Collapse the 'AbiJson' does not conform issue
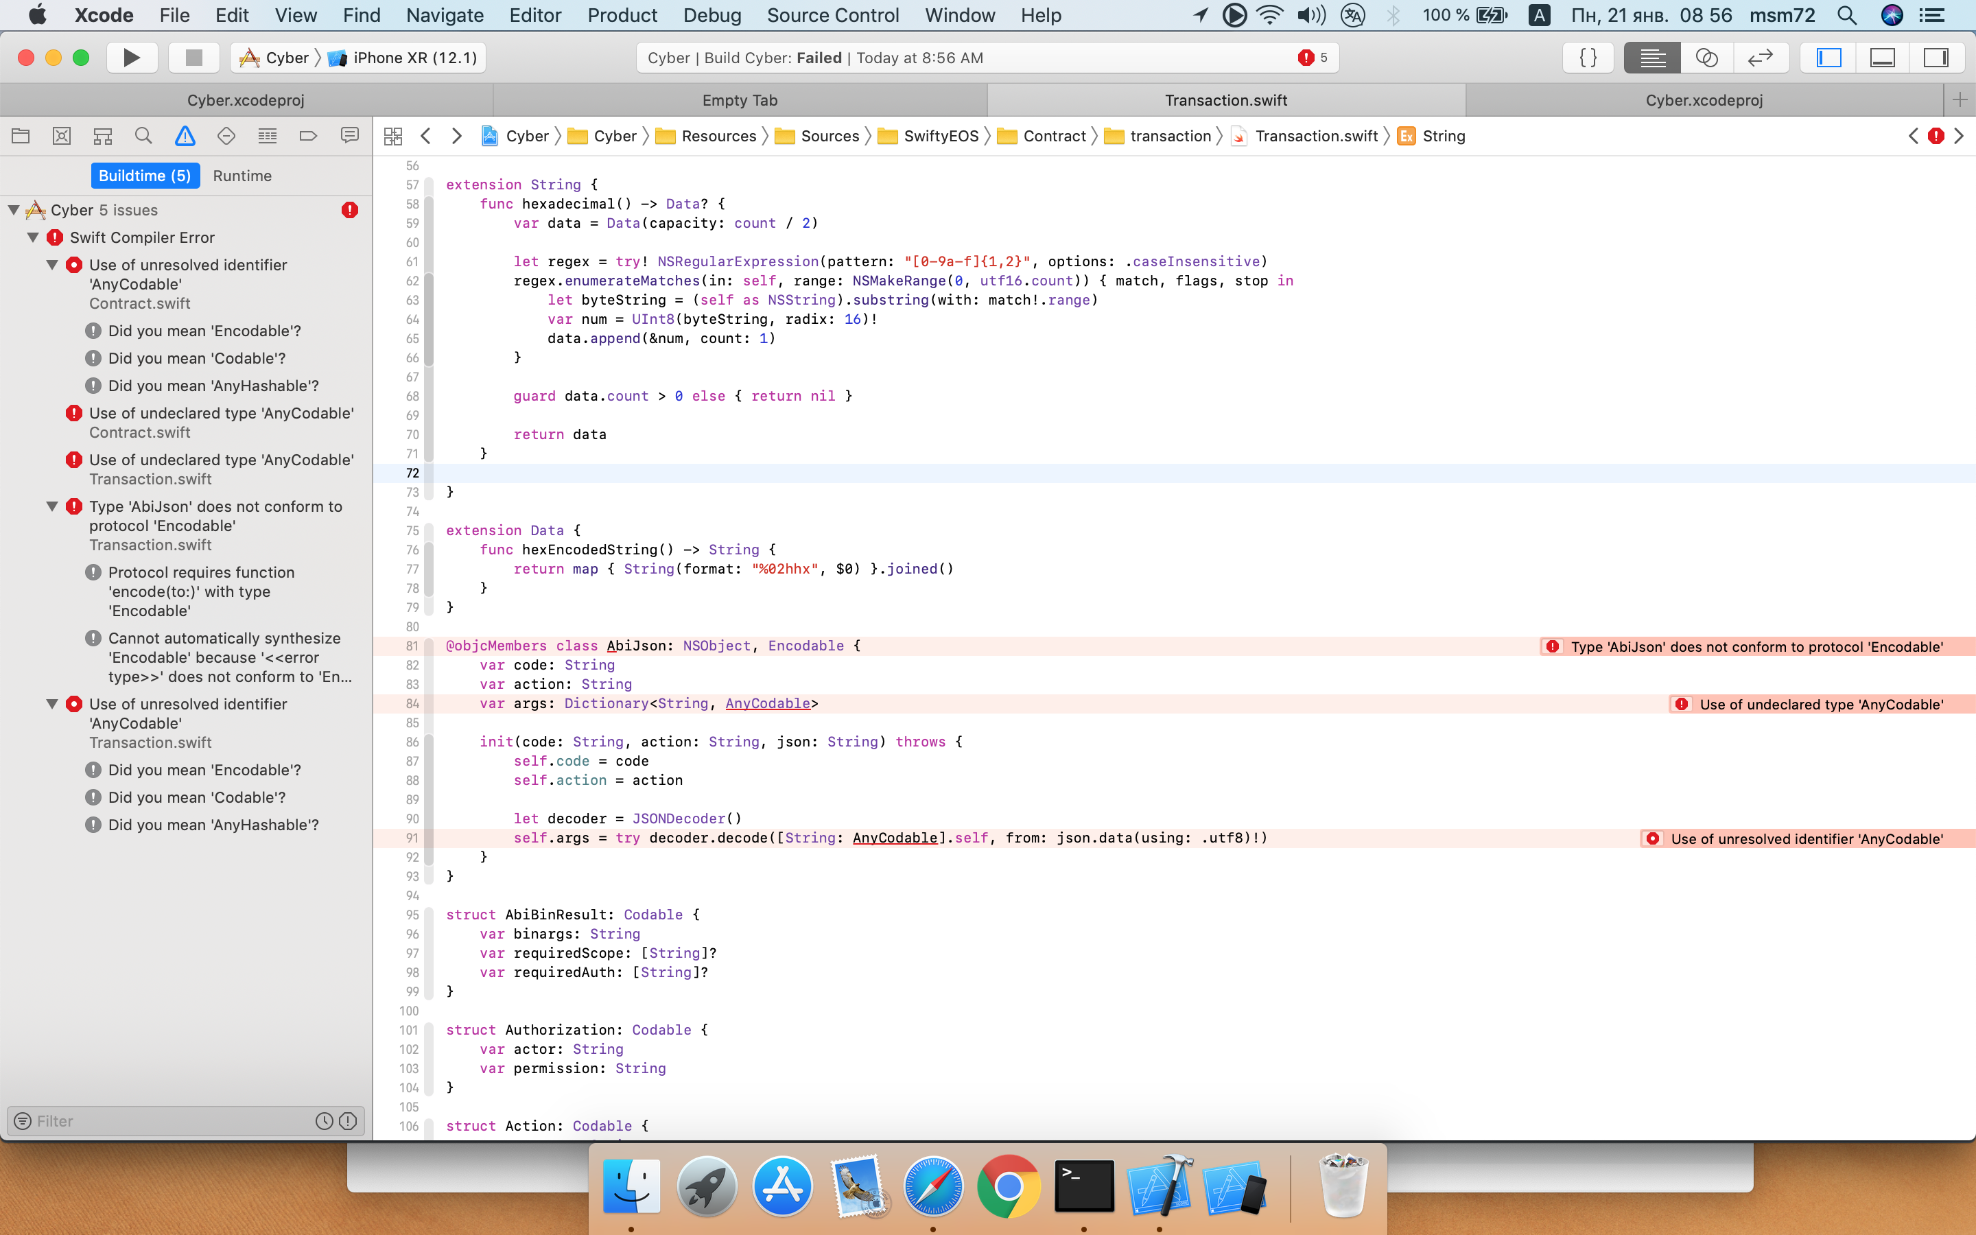Viewport: 1976px width, 1235px height. [x=52, y=506]
